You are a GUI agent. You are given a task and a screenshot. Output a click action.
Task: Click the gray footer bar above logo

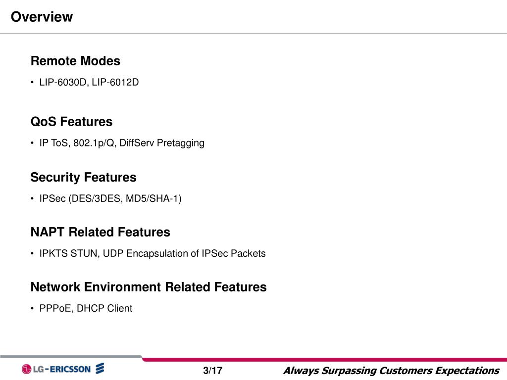tap(71, 356)
